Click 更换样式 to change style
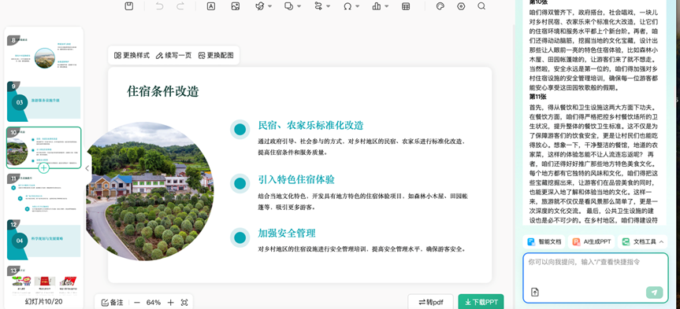680x309 pixels. coord(132,55)
